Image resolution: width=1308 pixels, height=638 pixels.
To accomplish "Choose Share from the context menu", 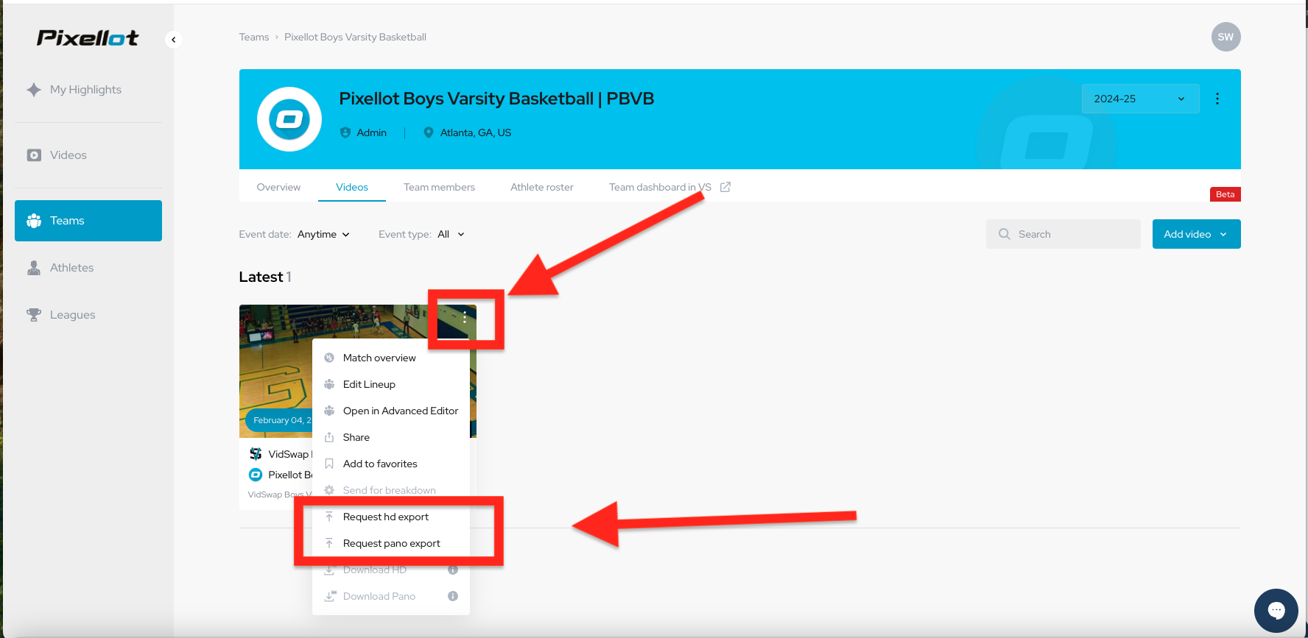I will tap(391, 437).
